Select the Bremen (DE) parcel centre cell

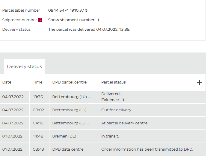tap(64, 136)
